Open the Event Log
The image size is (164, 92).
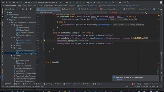[x=136, y=84]
